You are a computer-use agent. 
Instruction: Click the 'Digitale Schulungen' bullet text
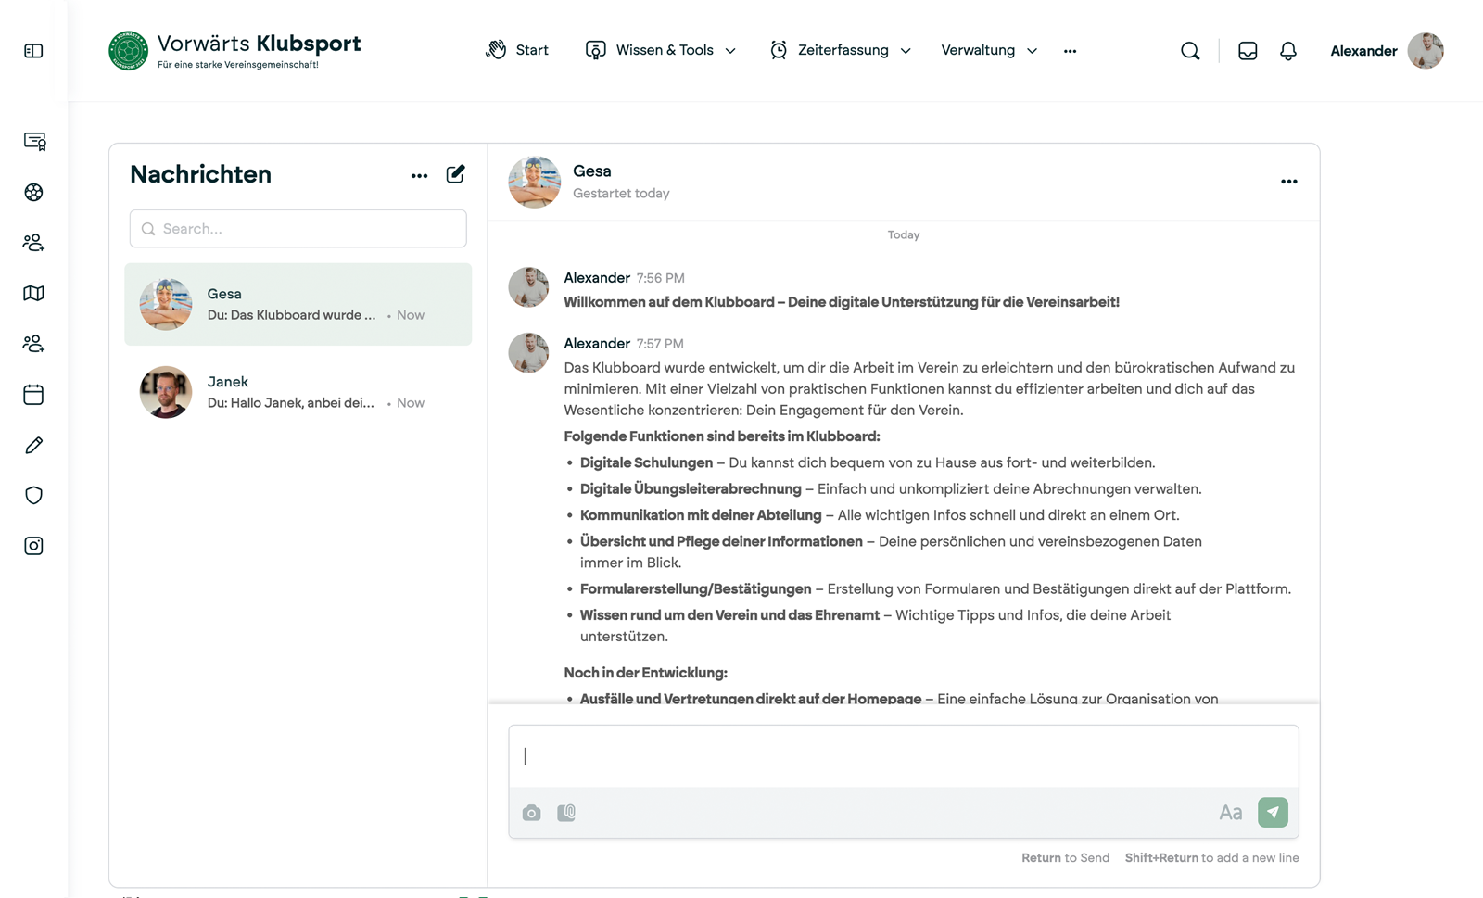(646, 462)
